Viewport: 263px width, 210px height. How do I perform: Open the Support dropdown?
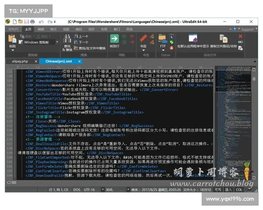pos(249,29)
